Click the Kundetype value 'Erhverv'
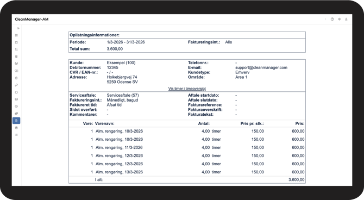The image size is (364, 200). pos(242,72)
